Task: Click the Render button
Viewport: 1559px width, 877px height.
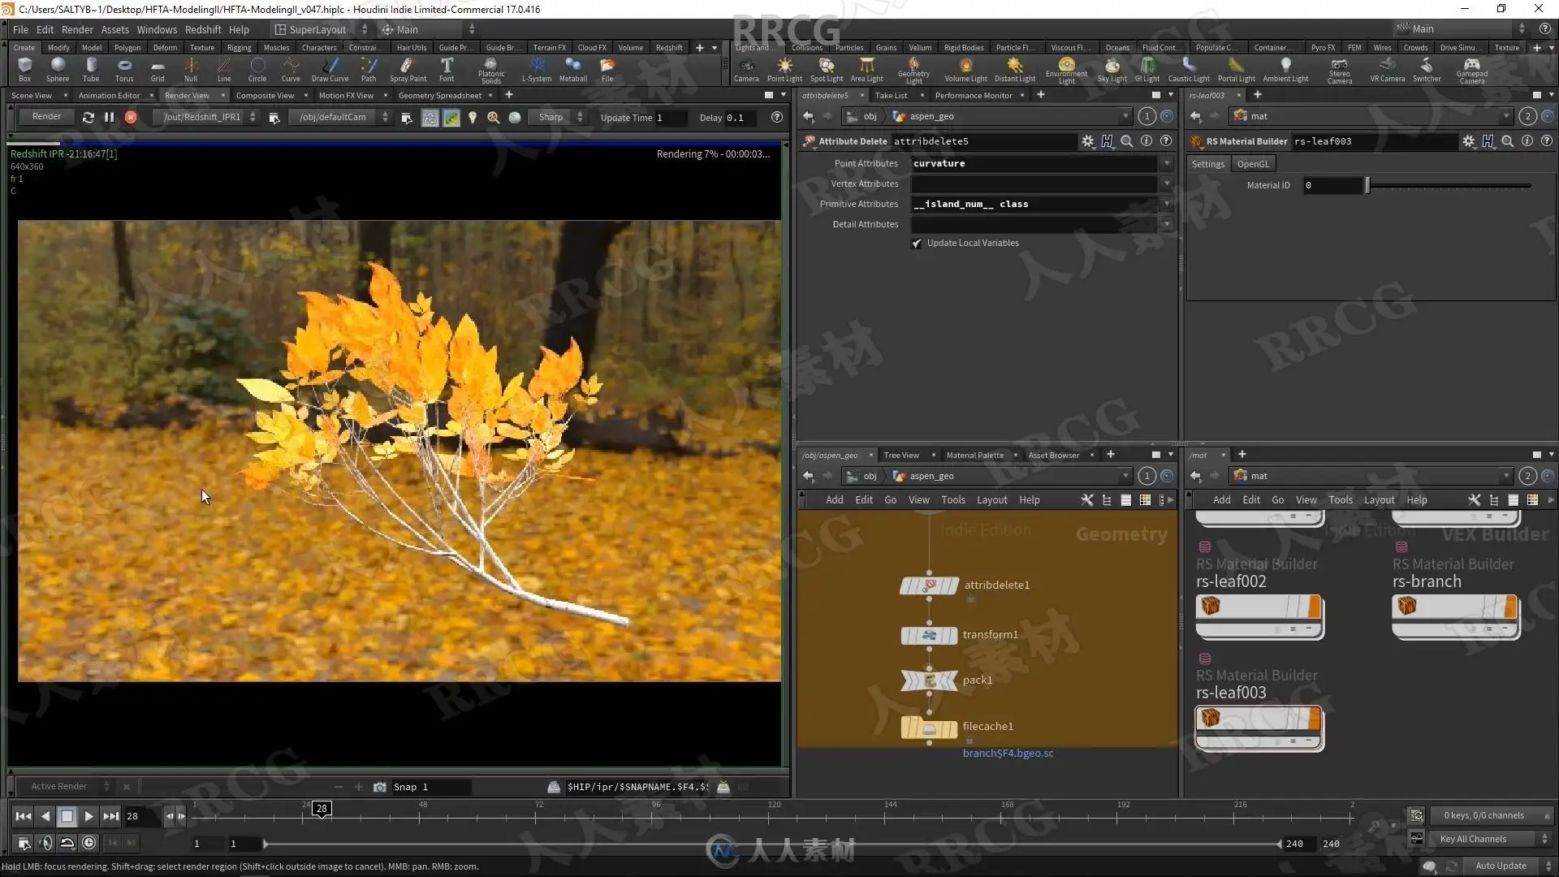Action: pos(46,117)
